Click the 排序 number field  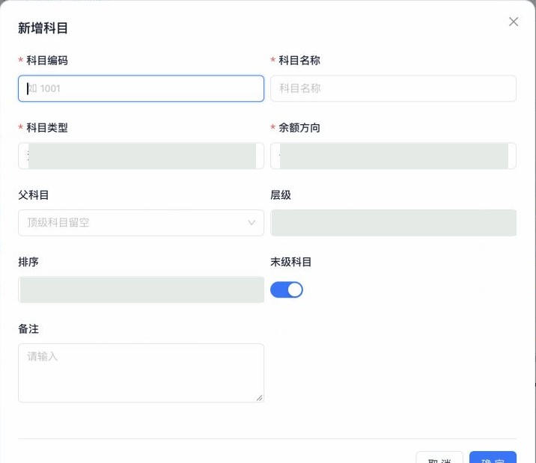[141, 289]
